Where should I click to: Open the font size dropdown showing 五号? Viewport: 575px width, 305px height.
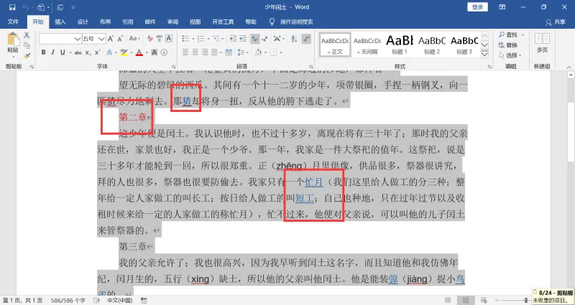[101, 39]
